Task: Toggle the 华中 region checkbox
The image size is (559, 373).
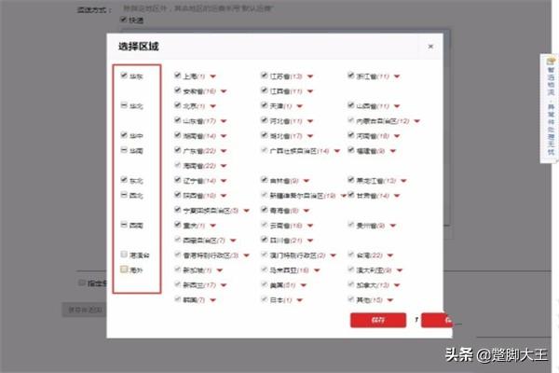Action: [x=124, y=135]
